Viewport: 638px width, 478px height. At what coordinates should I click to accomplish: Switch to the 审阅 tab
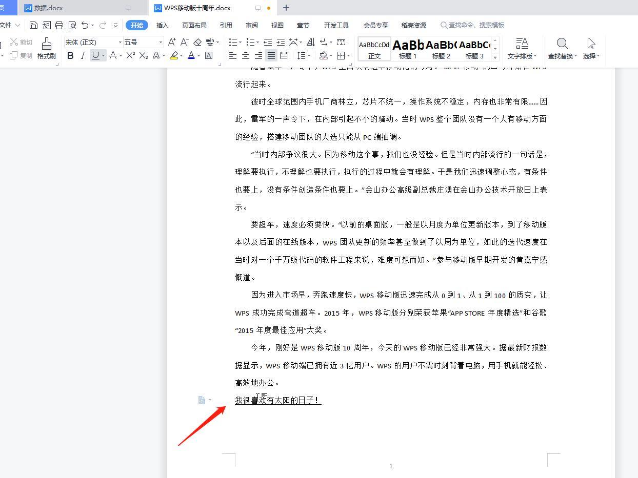[252, 25]
